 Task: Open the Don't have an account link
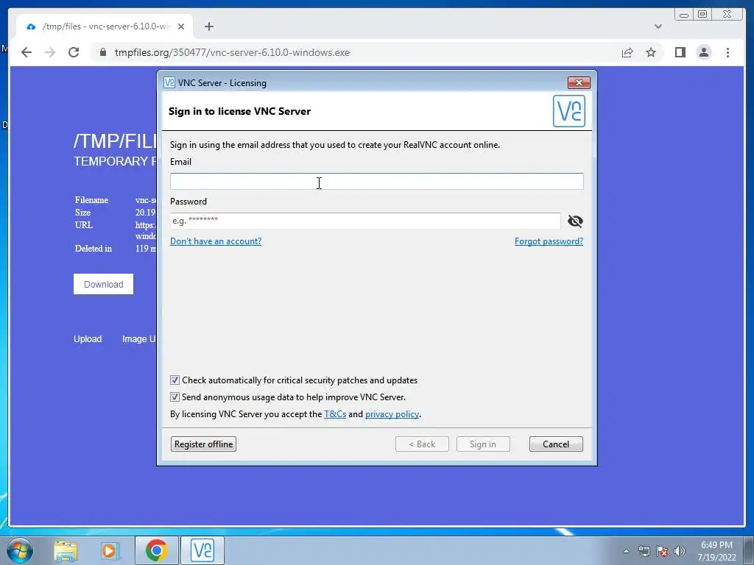click(216, 241)
